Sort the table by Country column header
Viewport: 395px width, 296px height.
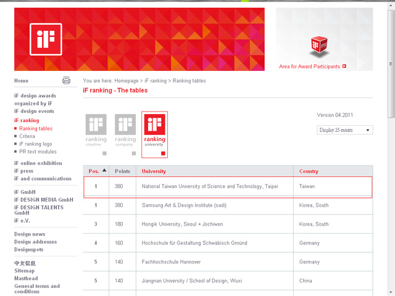309,171
